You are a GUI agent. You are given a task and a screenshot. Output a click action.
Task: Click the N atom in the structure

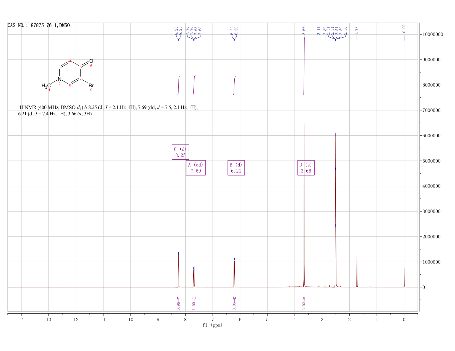click(59, 79)
